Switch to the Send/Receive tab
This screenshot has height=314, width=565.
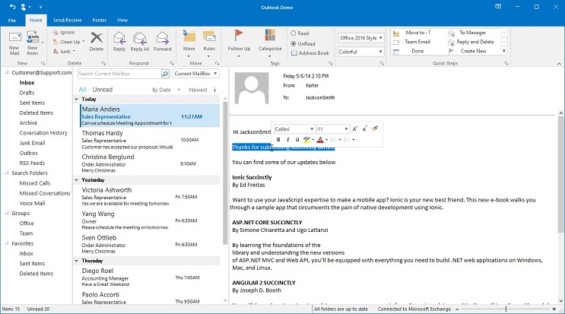(x=68, y=21)
